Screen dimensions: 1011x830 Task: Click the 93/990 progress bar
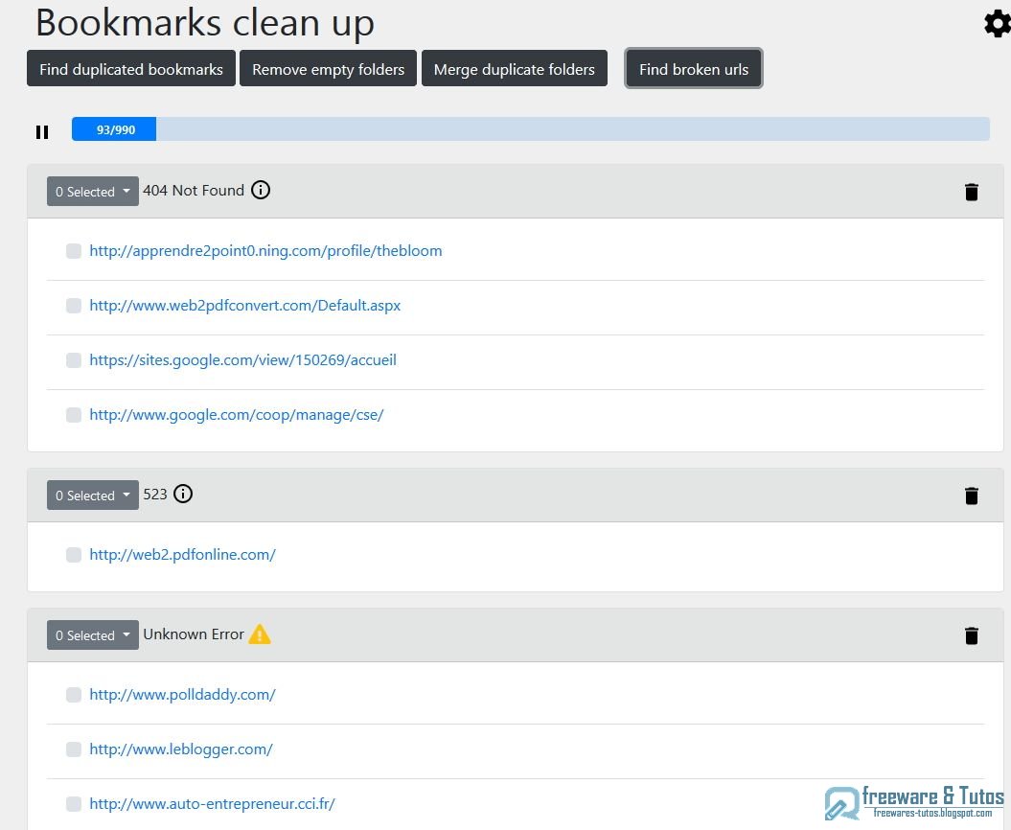click(114, 127)
